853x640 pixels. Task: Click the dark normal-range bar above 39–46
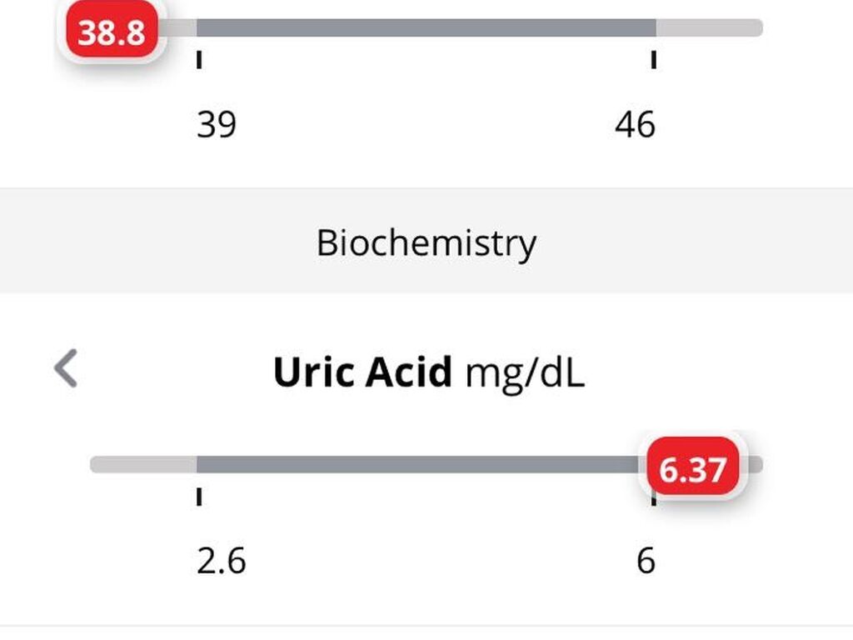[x=426, y=27]
